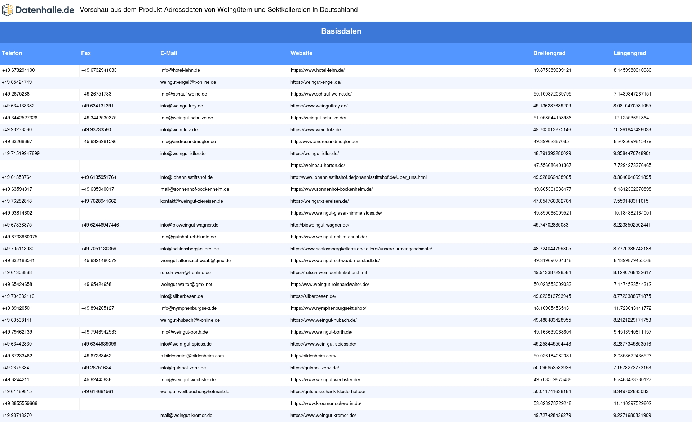The width and height of the screenshot is (692, 422).
Task: Open the https://weingut-idler.de/ link
Action: click(315, 154)
